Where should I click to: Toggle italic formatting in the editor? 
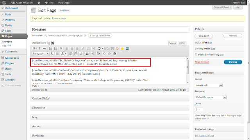(x=39, y=49)
